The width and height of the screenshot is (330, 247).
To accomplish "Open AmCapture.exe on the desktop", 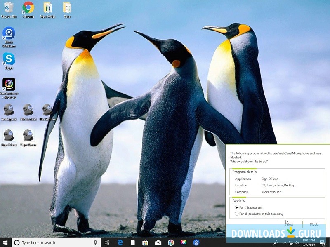I will click(x=9, y=111).
